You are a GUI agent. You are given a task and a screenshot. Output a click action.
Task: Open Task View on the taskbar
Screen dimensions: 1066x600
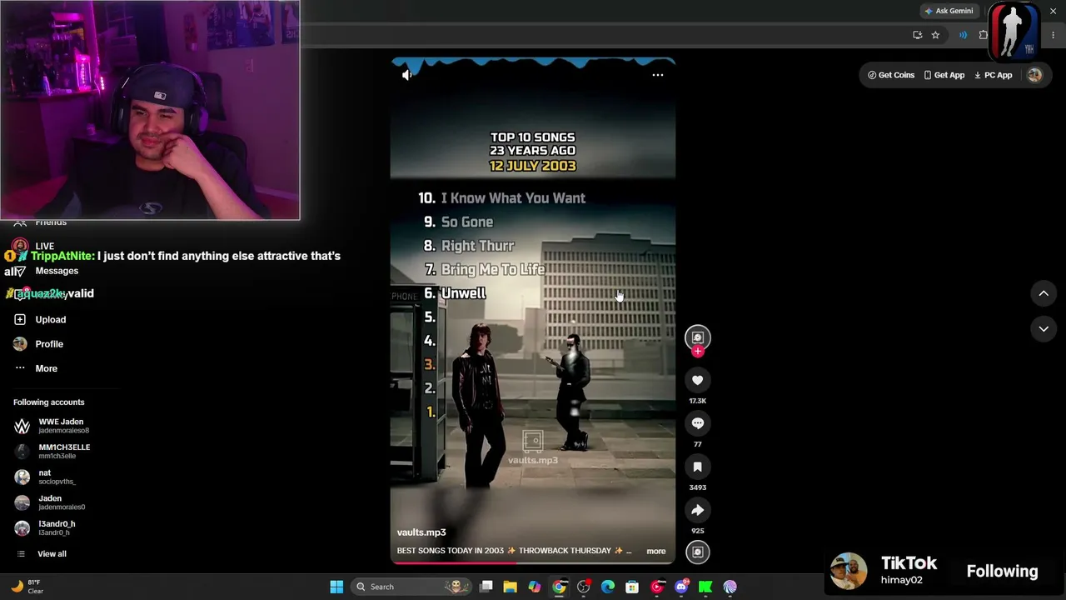coord(486,587)
